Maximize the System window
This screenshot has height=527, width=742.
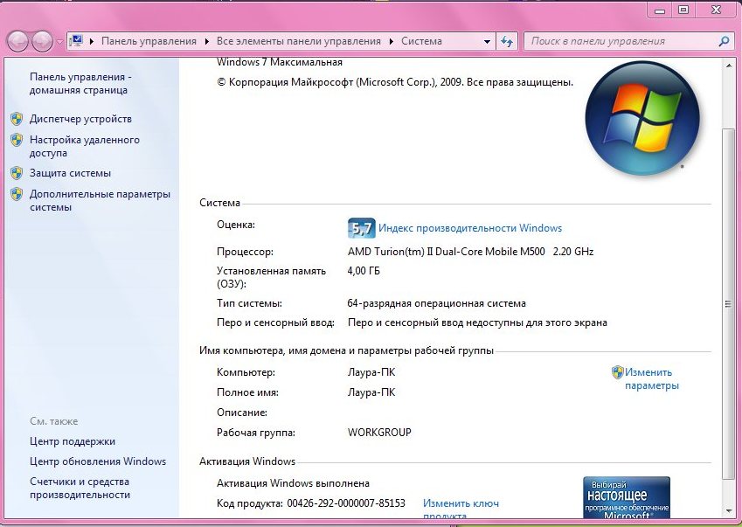coord(683,10)
